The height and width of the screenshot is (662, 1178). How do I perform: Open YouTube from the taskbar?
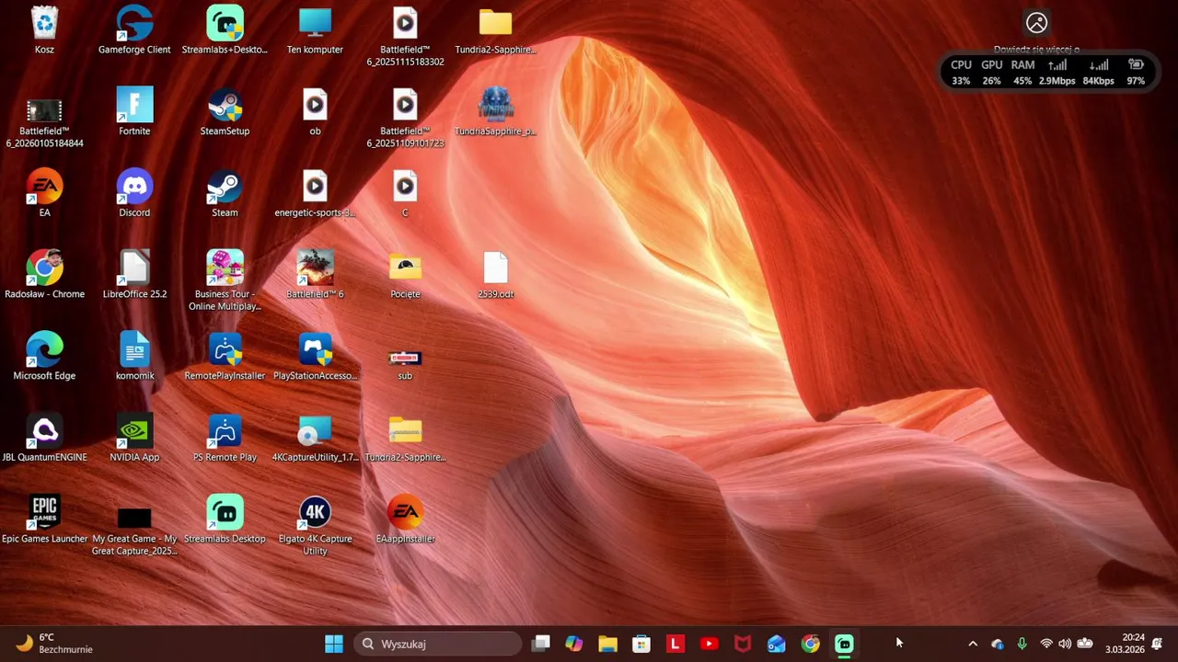pyautogui.click(x=709, y=644)
